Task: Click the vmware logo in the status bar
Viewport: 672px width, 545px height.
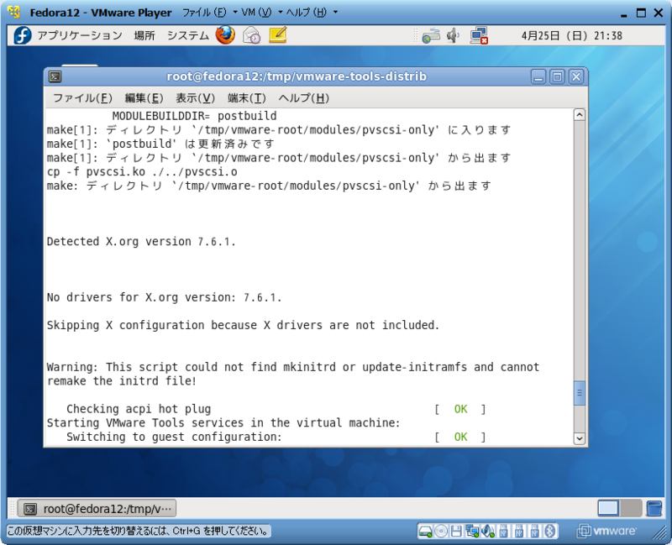Action: [x=606, y=532]
